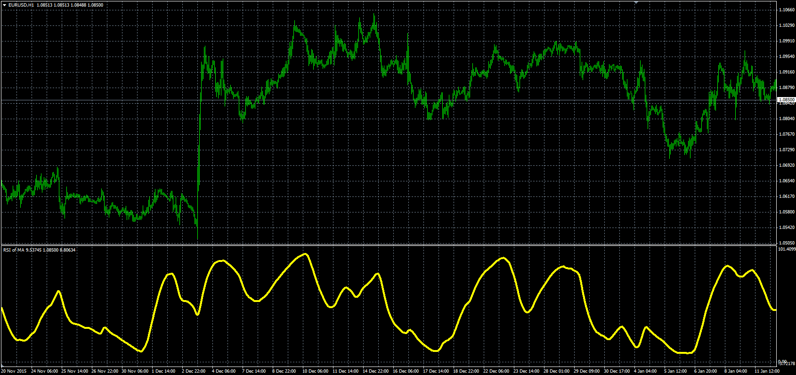Viewport: 796px width, 375px height.
Task: Click the 4 Dec 06:00 time label
Action: pos(224,371)
